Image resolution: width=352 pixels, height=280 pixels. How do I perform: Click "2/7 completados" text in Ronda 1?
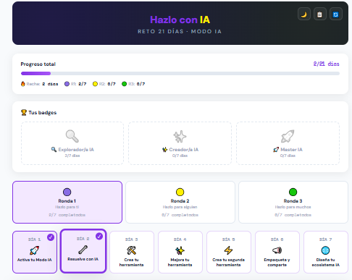click(67, 215)
